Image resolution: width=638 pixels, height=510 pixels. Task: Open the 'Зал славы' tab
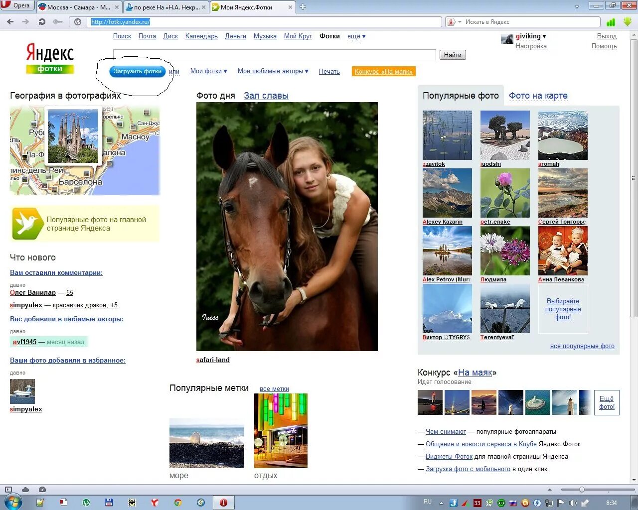pos(266,96)
